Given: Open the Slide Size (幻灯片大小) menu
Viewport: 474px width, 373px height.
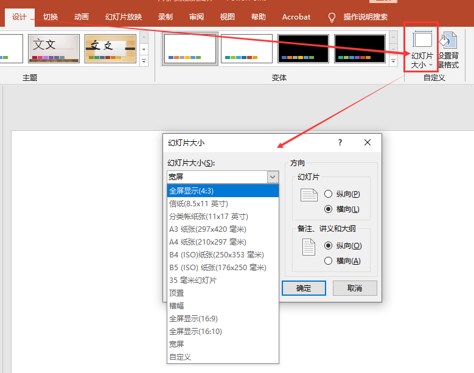Looking at the screenshot, I should click(x=422, y=48).
